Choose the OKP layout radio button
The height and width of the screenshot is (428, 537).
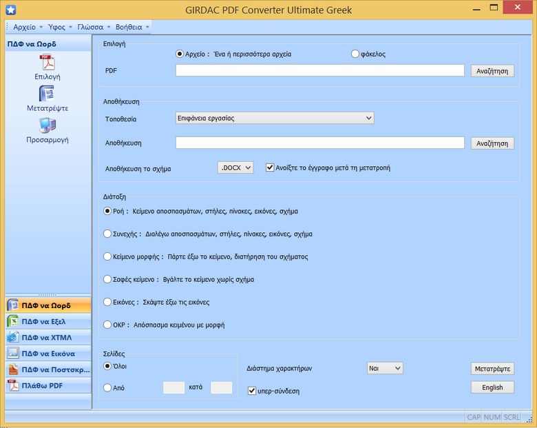[107, 325]
